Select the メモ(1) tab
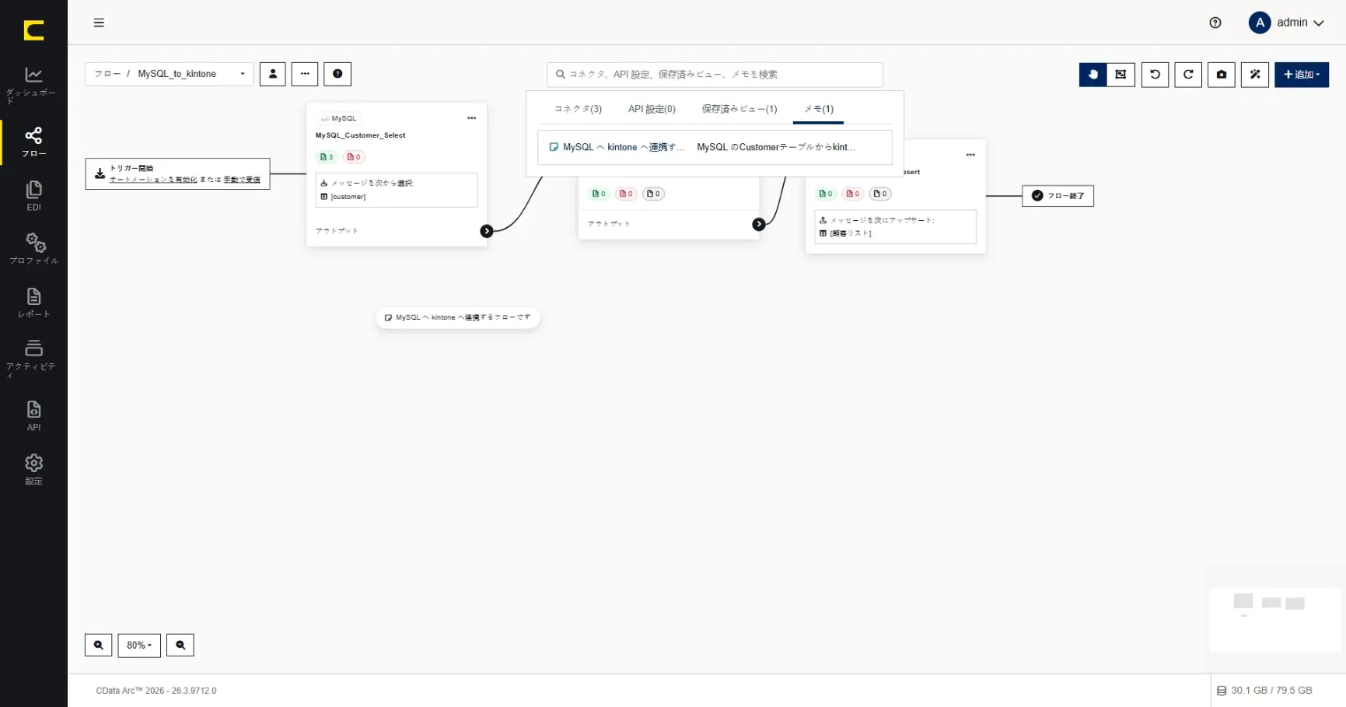 [818, 109]
